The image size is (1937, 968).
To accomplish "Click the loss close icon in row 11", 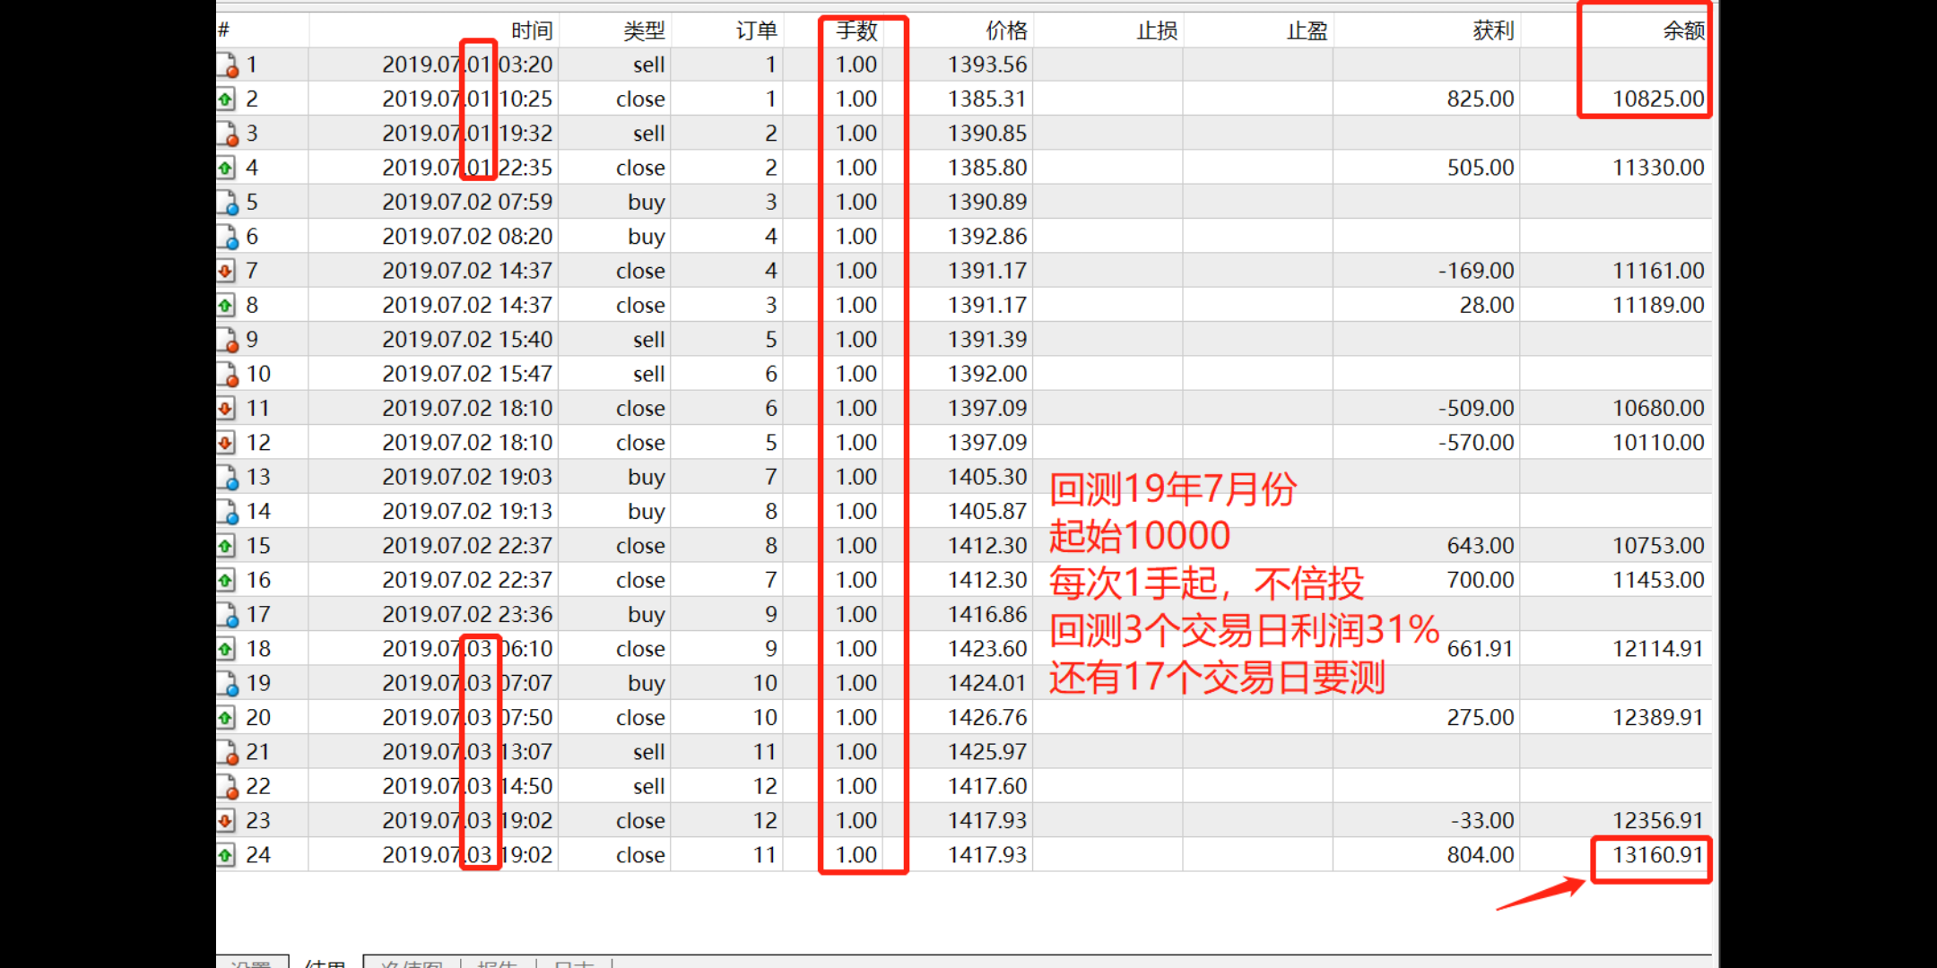I will coord(227,408).
